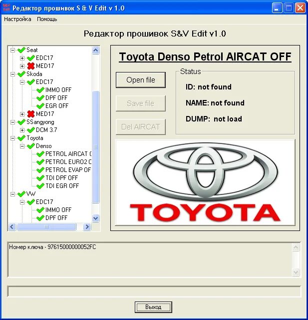The width and height of the screenshot is (308, 320).
Task: Click the checkmark icon beside DCM 3.7
Action: click(x=31, y=130)
